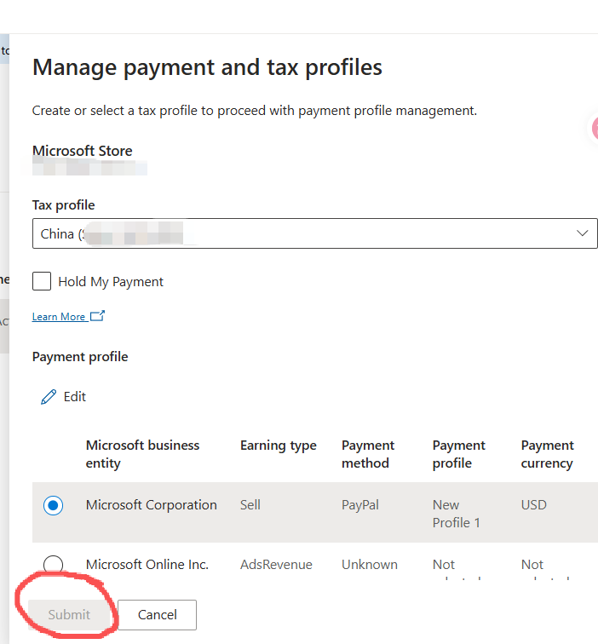Open the Tax profile dropdown
This screenshot has height=644, width=598.
314,233
